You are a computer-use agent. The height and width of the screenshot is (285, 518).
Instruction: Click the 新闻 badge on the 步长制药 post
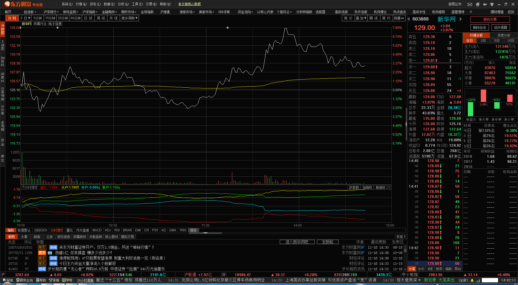[42, 269]
